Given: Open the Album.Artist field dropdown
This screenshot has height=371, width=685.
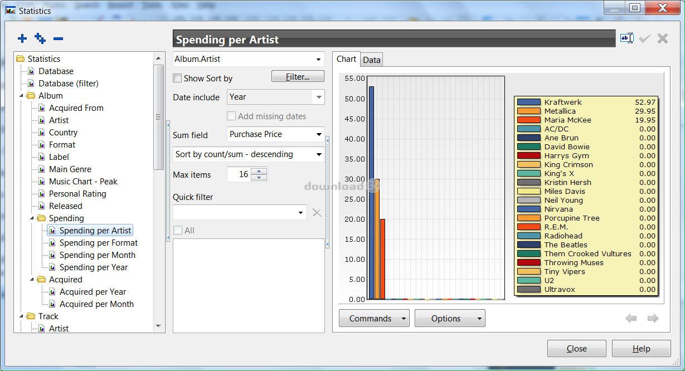Looking at the screenshot, I should (319, 59).
